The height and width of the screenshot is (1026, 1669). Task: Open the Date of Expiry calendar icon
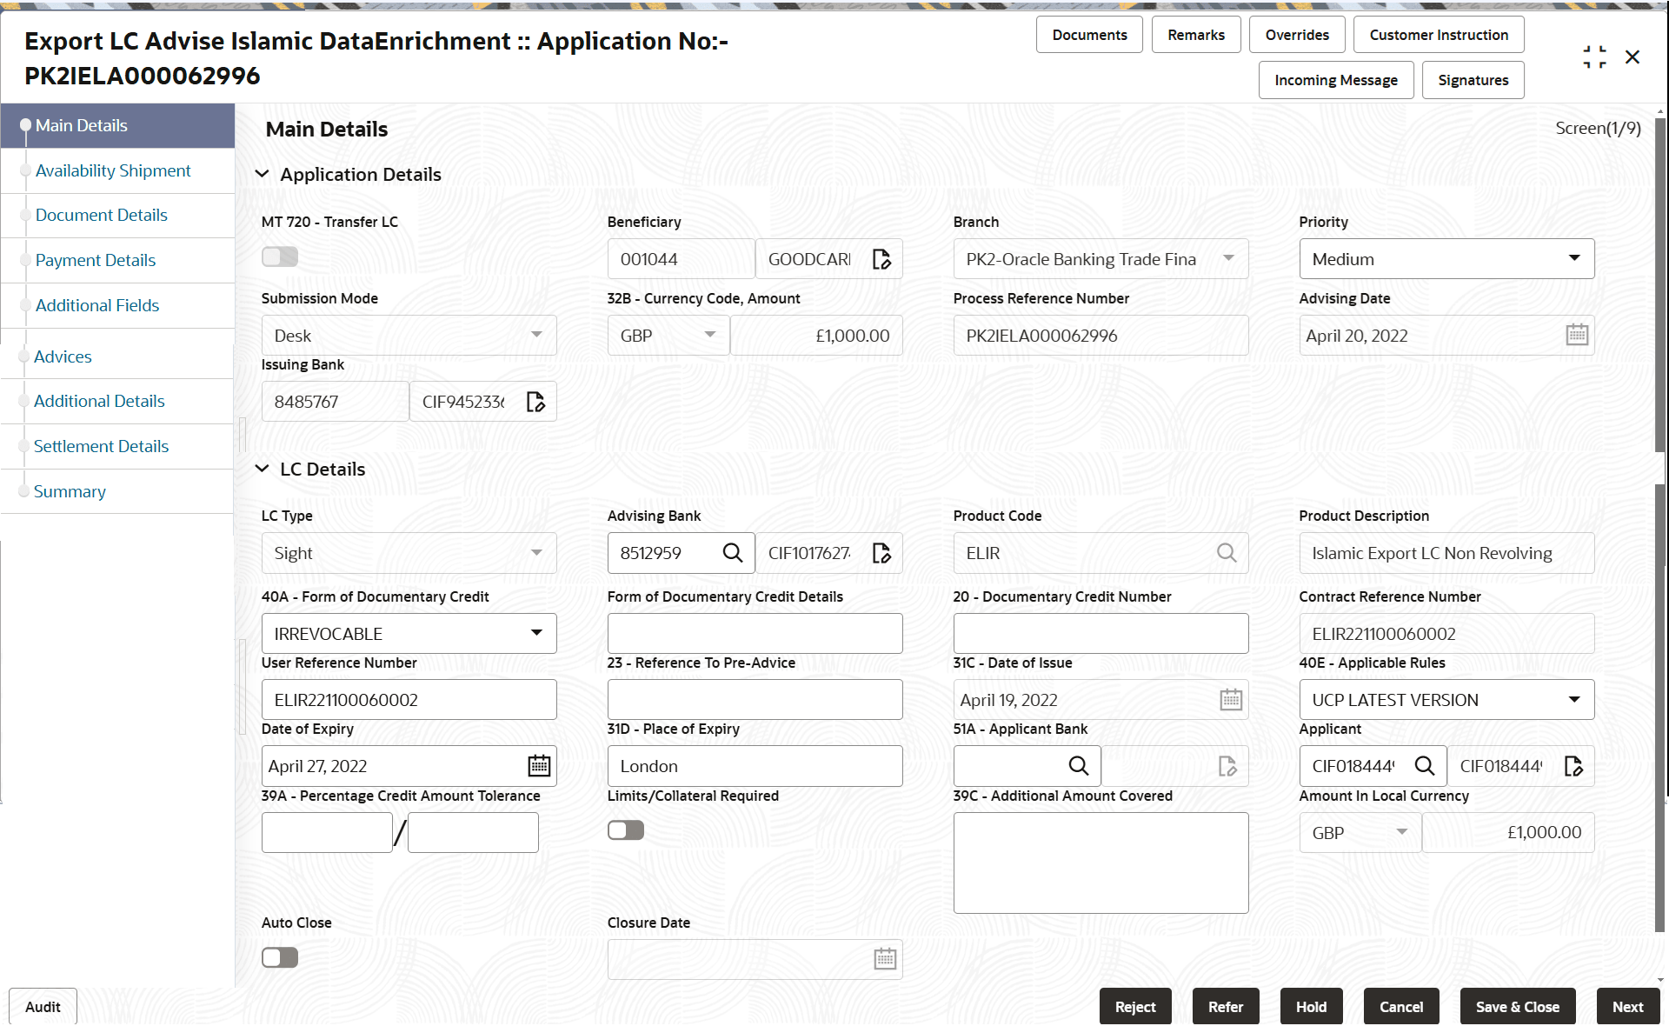pyautogui.click(x=539, y=766)
